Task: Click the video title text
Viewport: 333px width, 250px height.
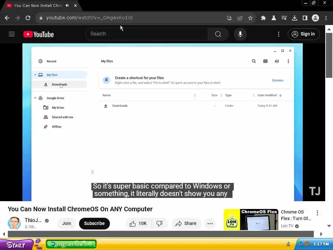Action: point(80,209)
